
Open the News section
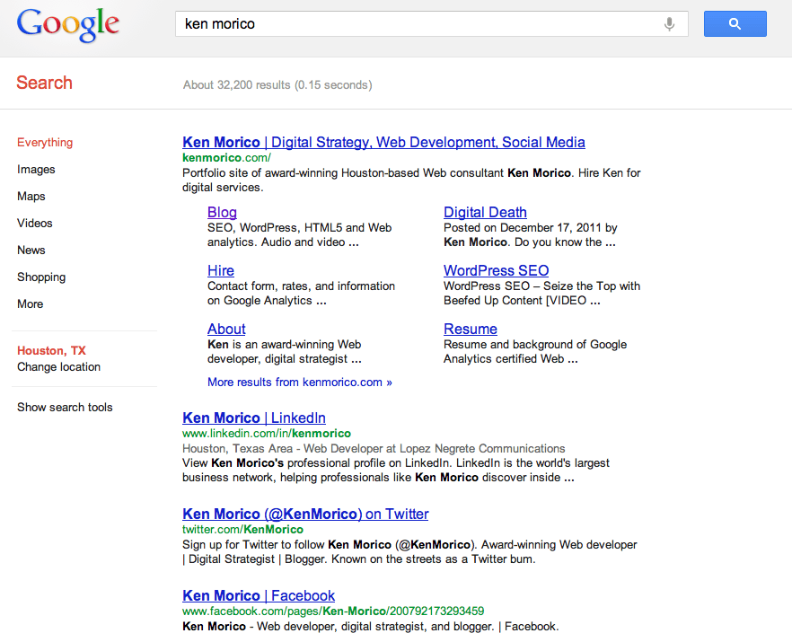point(31,250)
